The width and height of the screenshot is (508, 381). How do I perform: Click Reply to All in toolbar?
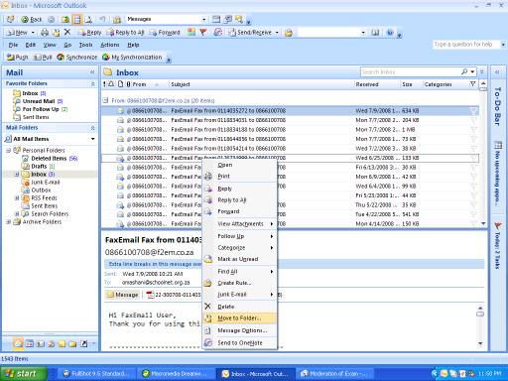tap(125, 33)
